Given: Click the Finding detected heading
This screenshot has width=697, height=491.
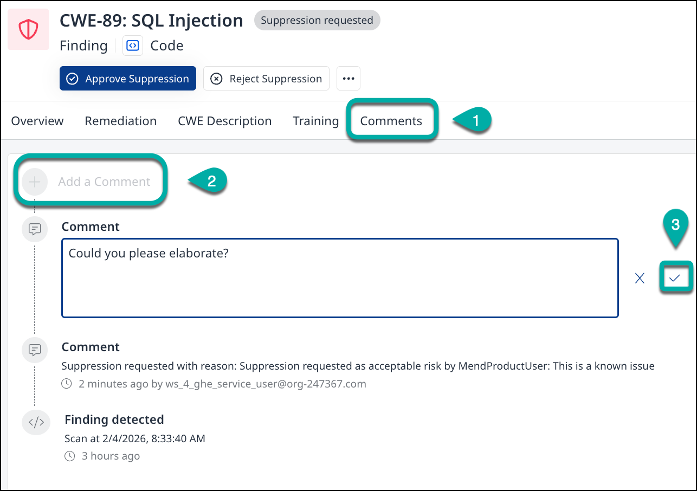Looking at the screenshot, I should pos(114,419).
